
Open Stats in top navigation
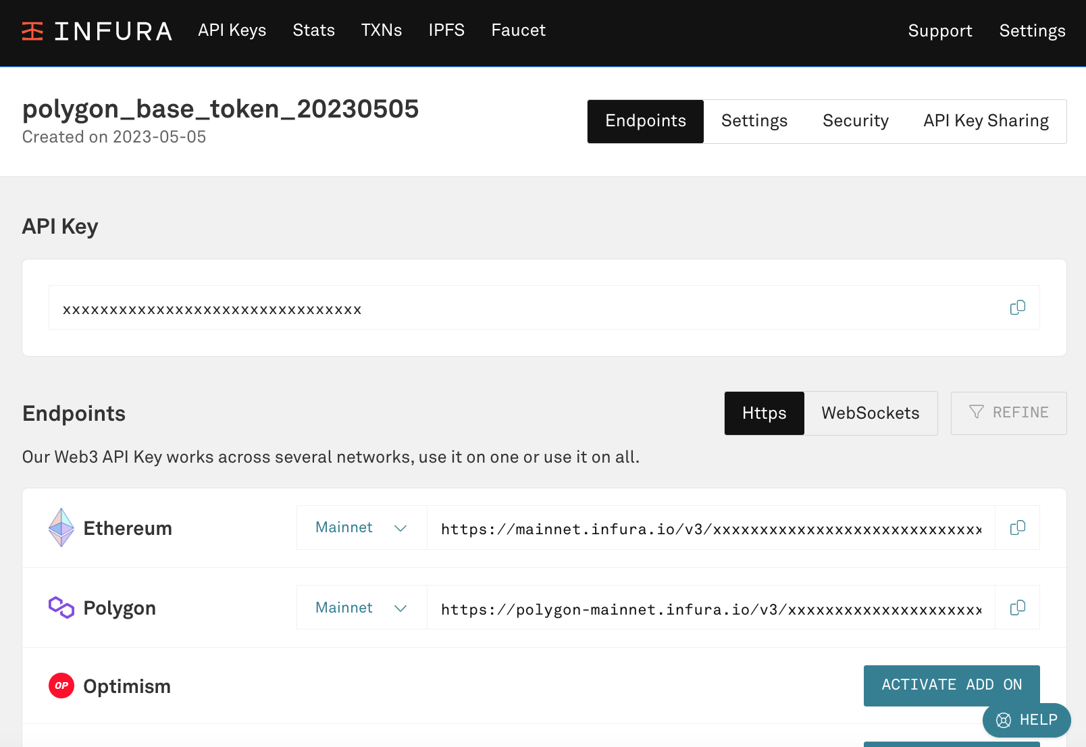(x=314, y=30)
